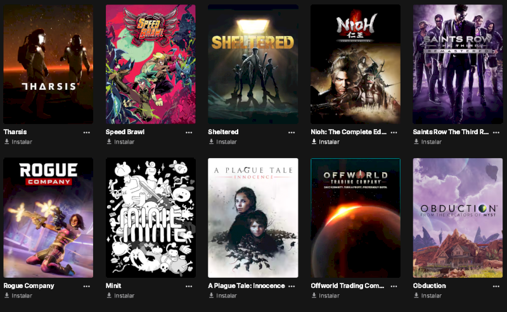The width and height of the screenshot is (507, 312).
Task: Click Instalar beneath Sheltered
Action: pos(223,142)
